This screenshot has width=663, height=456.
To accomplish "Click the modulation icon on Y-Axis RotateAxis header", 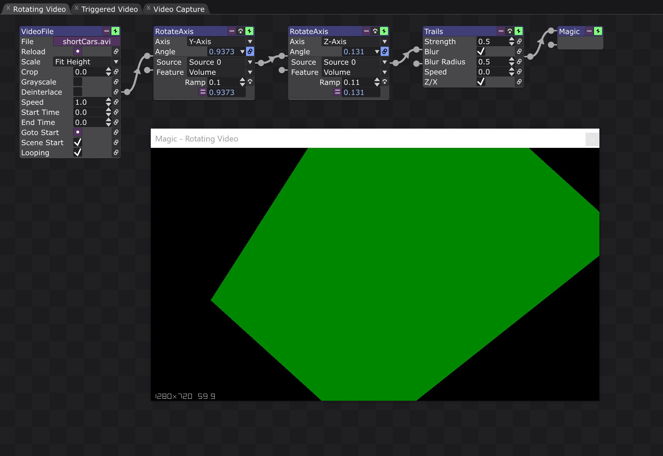I will (x=241, y=31).
